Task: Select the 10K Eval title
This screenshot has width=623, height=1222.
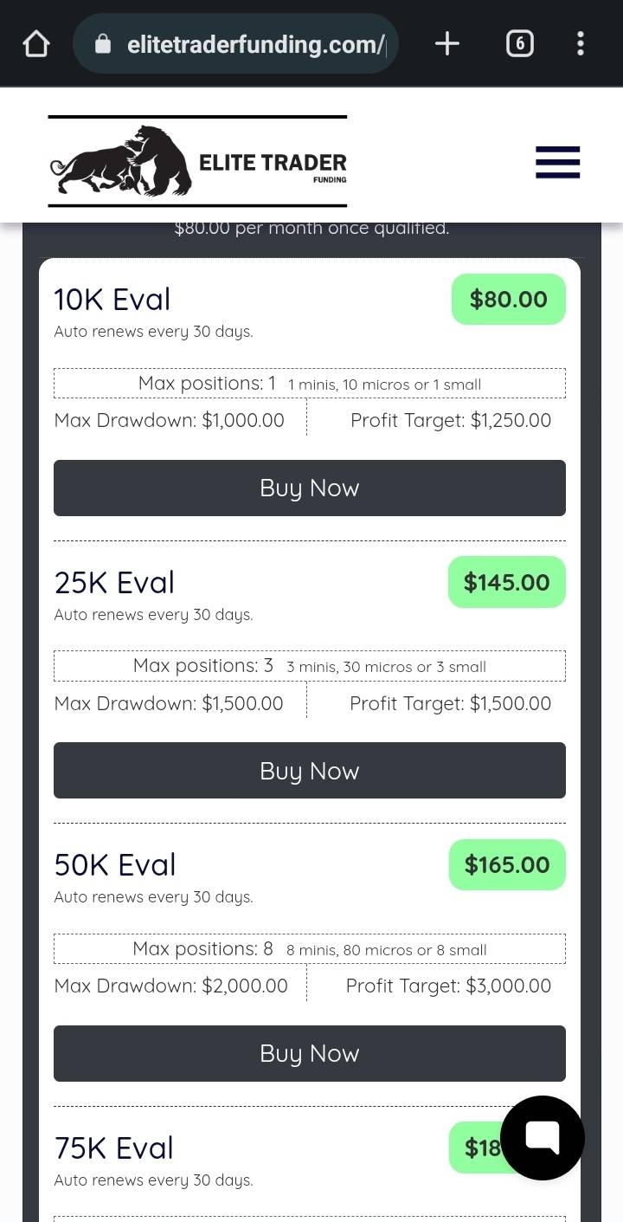Action: click(x=112, y=300)
